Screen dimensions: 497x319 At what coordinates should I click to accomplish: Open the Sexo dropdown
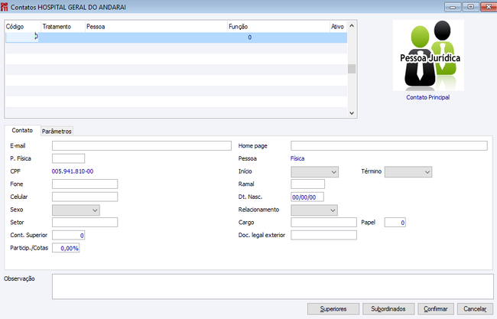point(76,210)
